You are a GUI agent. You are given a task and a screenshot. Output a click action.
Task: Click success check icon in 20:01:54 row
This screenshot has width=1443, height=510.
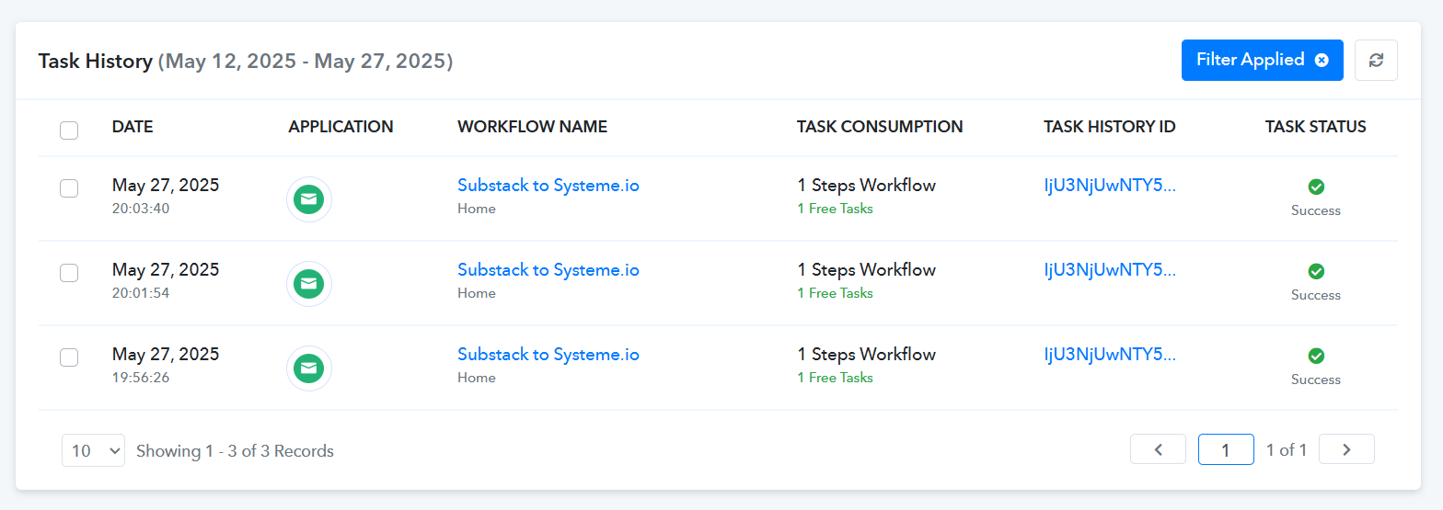(x=1316, y=271)
